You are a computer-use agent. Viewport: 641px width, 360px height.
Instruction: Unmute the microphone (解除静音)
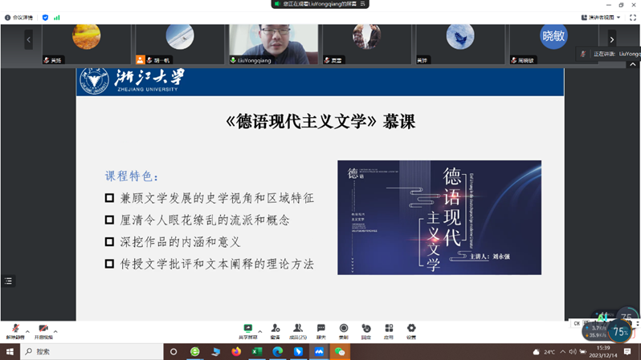point(15,330)
